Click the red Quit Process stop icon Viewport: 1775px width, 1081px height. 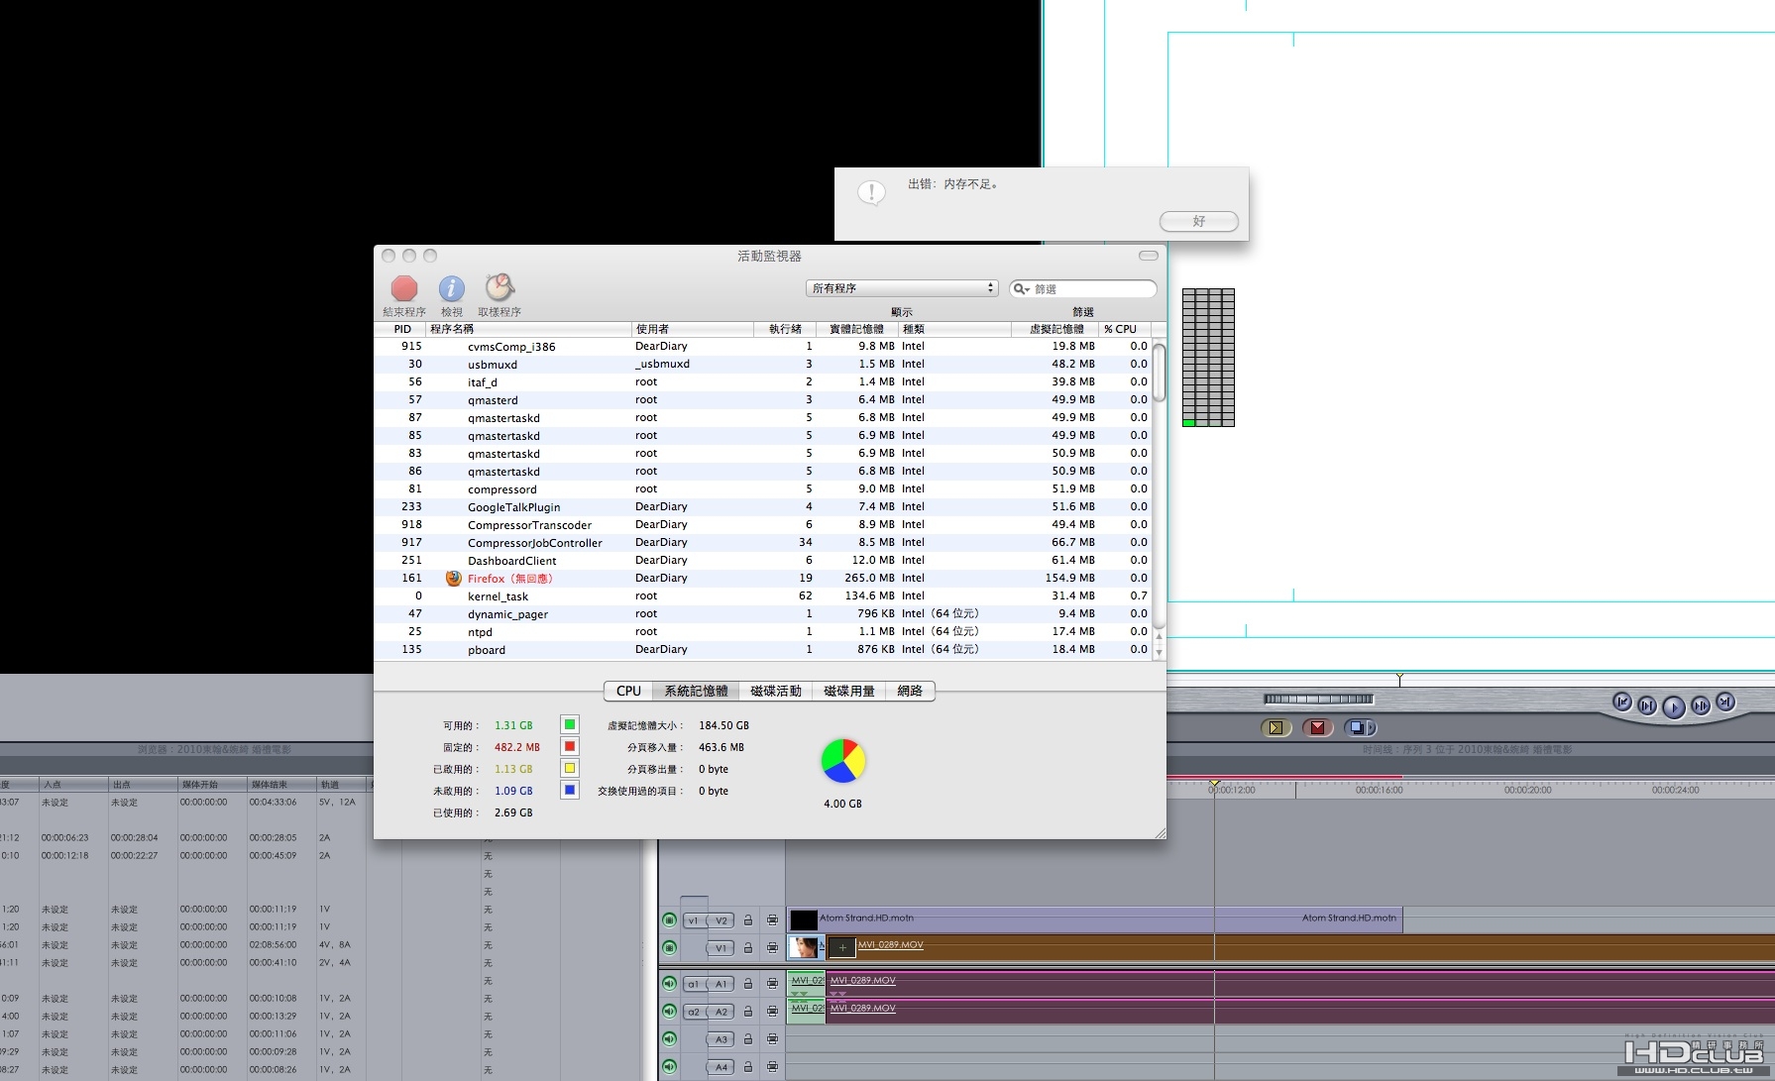tap(404, 288)
